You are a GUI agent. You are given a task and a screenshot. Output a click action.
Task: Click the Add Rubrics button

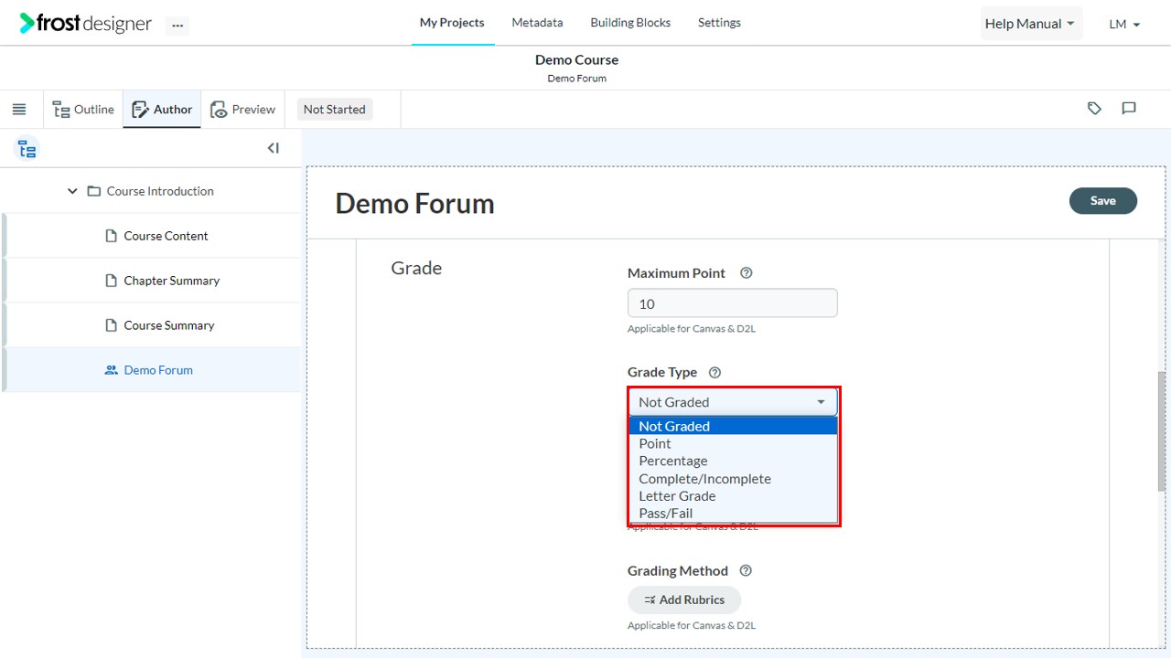(x=684, y=600)
